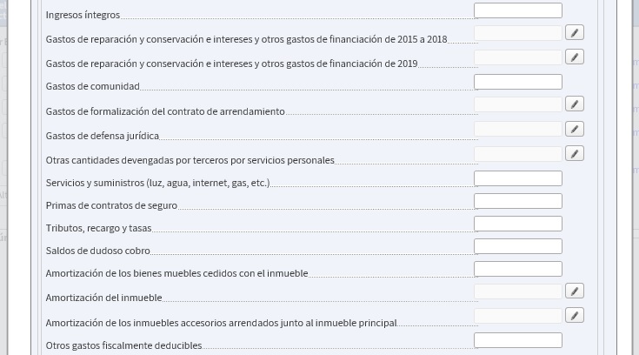Click Otros gastos fiscalmente deducibles input
Viewport: 639px width, 355px height.
[518, 340]
